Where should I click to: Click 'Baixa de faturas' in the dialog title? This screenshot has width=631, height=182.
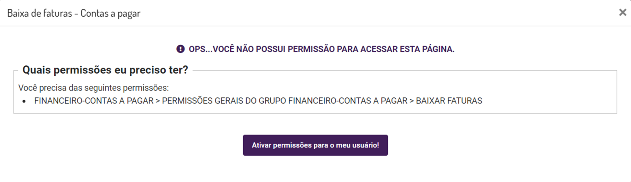(39, 13)
